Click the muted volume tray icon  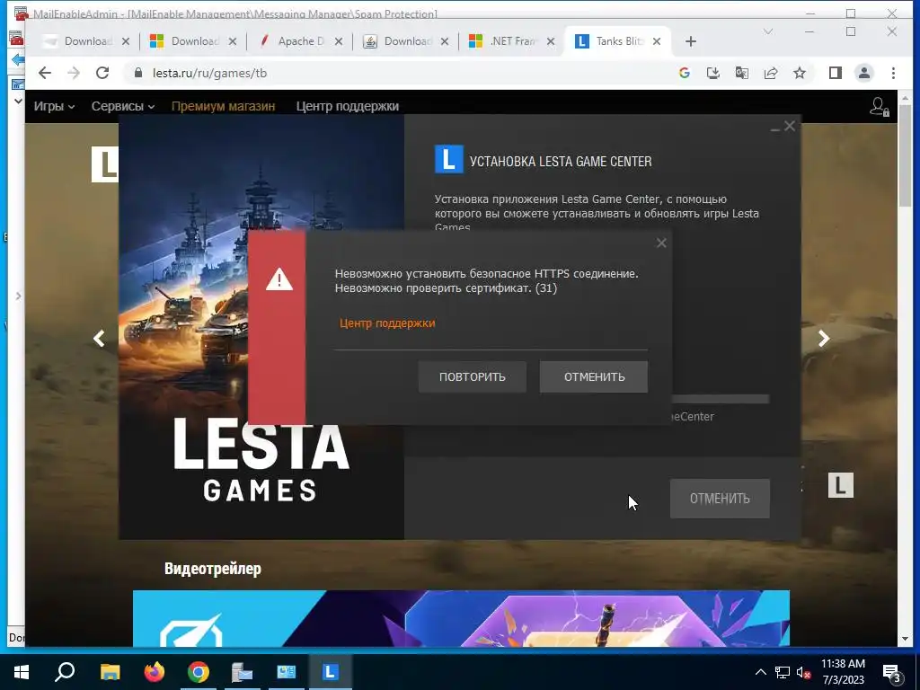point(803,672)
